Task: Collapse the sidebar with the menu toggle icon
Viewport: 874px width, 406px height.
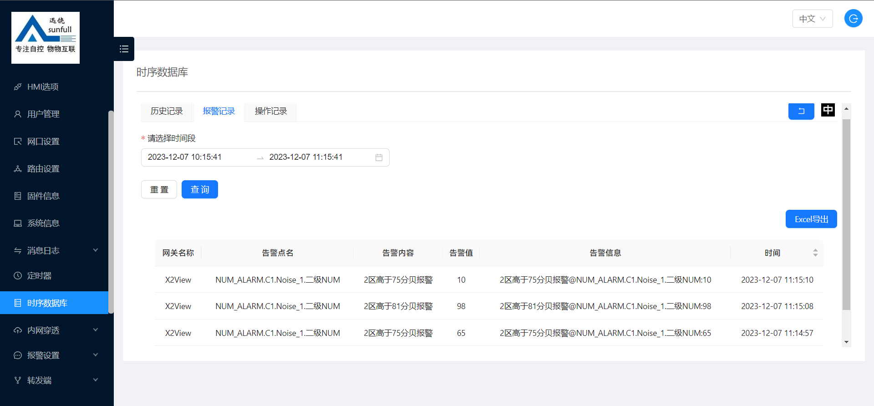Action: pyautogui.click(x=124, y=49)
